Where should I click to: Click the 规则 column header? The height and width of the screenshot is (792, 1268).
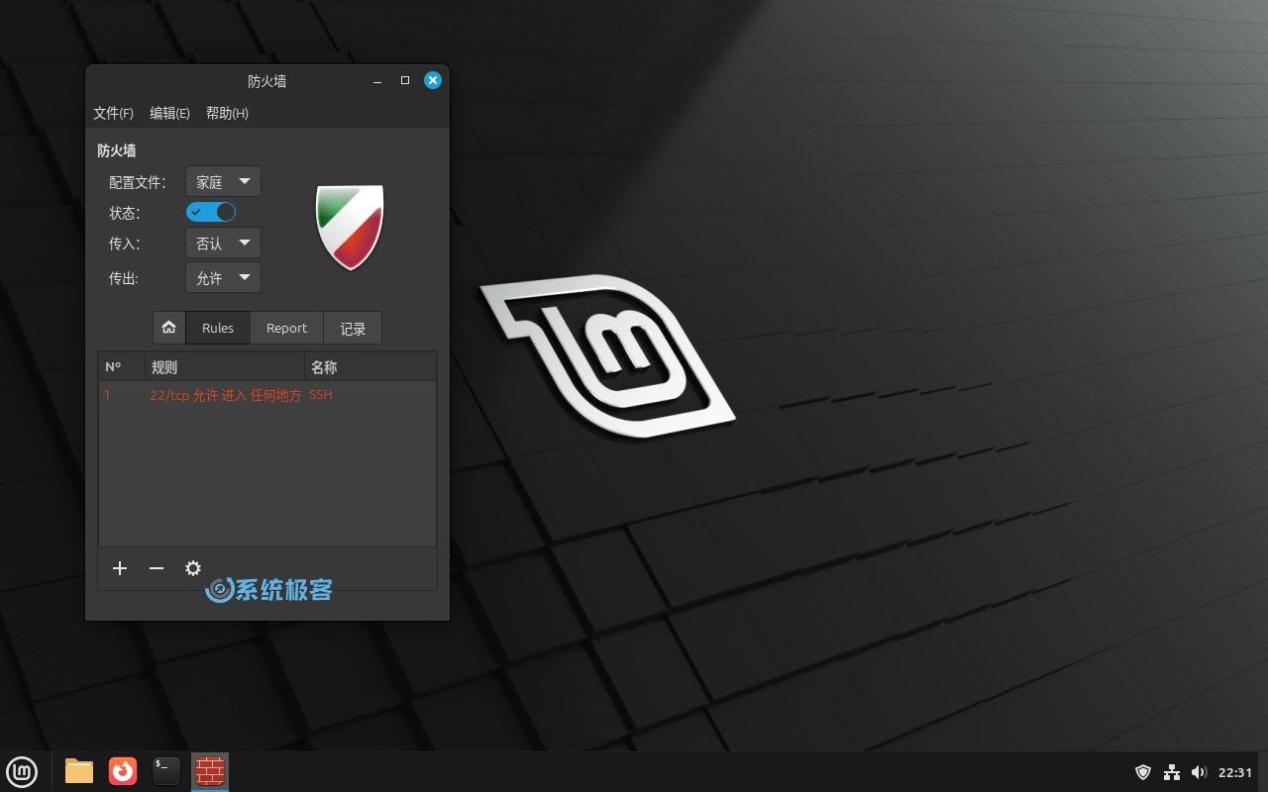point(225,367)
